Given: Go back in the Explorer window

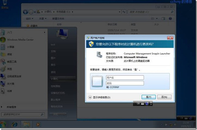Looking at the screenshot, I should click(x=26, y=12).
